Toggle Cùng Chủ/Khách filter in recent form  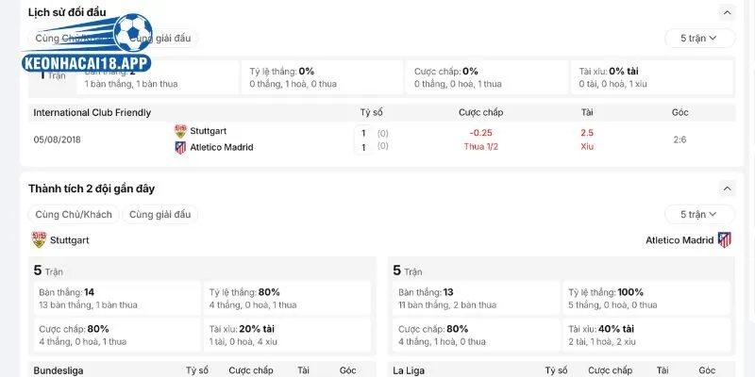click(x=74, y=215)
